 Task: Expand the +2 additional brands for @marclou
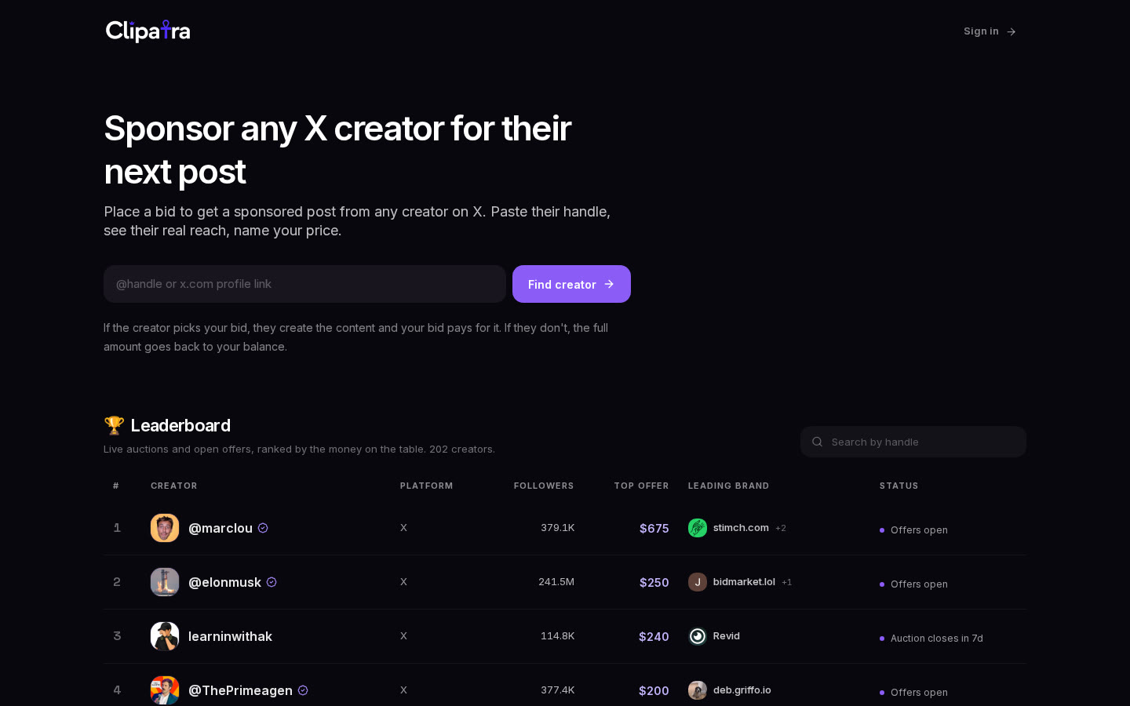click(x=781, y=528)
